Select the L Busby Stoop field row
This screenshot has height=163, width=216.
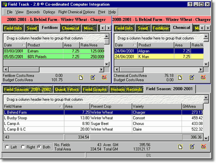(103, 118)
